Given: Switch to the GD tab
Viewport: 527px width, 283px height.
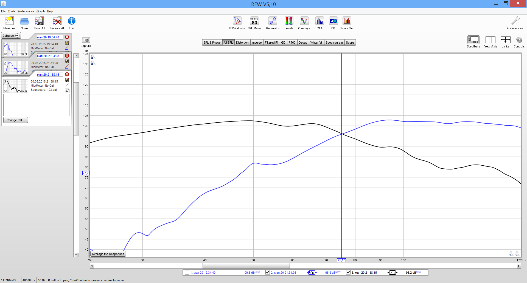Looking at the screenshot, I should pyautogui.click(x=283, y=43).
